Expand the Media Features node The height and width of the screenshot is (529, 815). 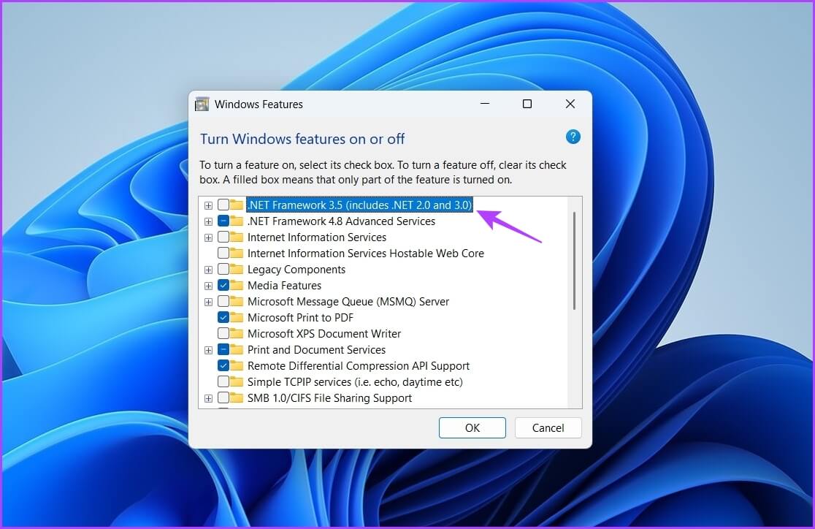tap(208, 286)
